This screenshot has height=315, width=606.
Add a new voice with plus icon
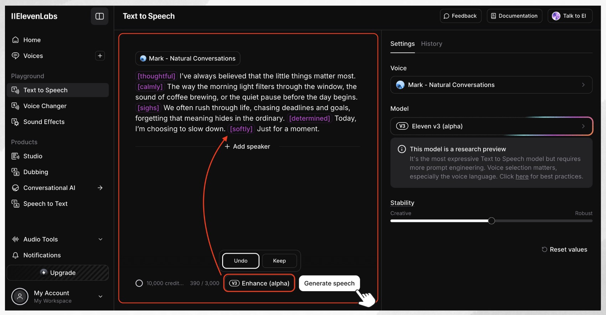100,56
